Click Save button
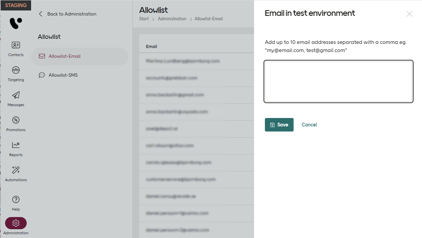The height and width of the screenshot is (238, 422). (279, 125)
